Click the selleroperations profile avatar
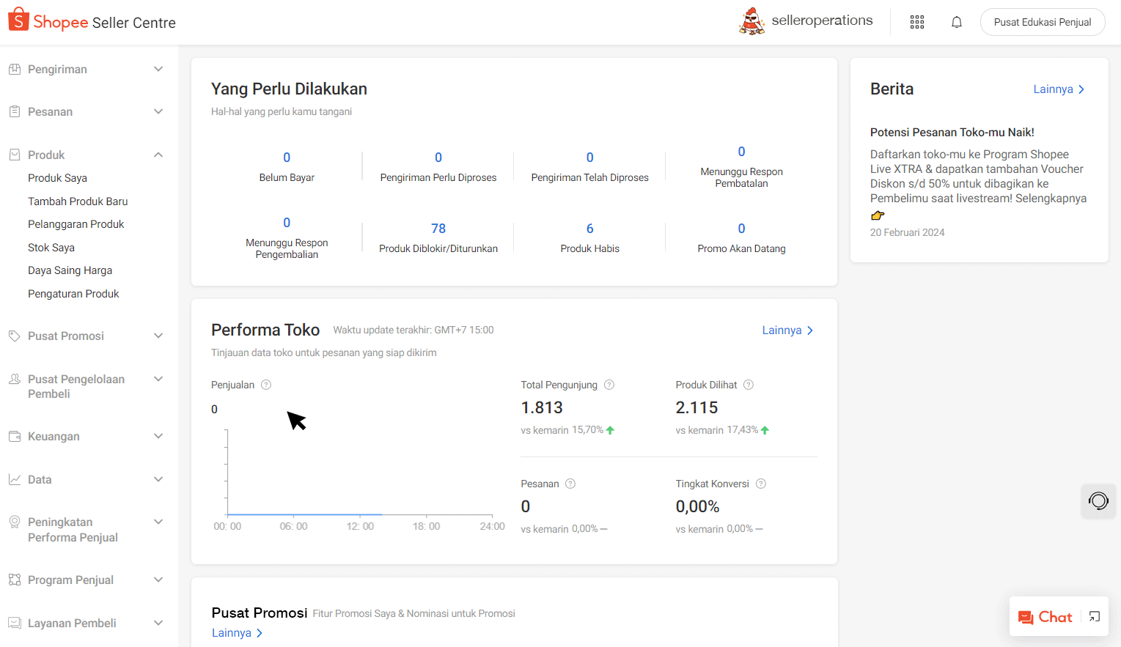 752,21
